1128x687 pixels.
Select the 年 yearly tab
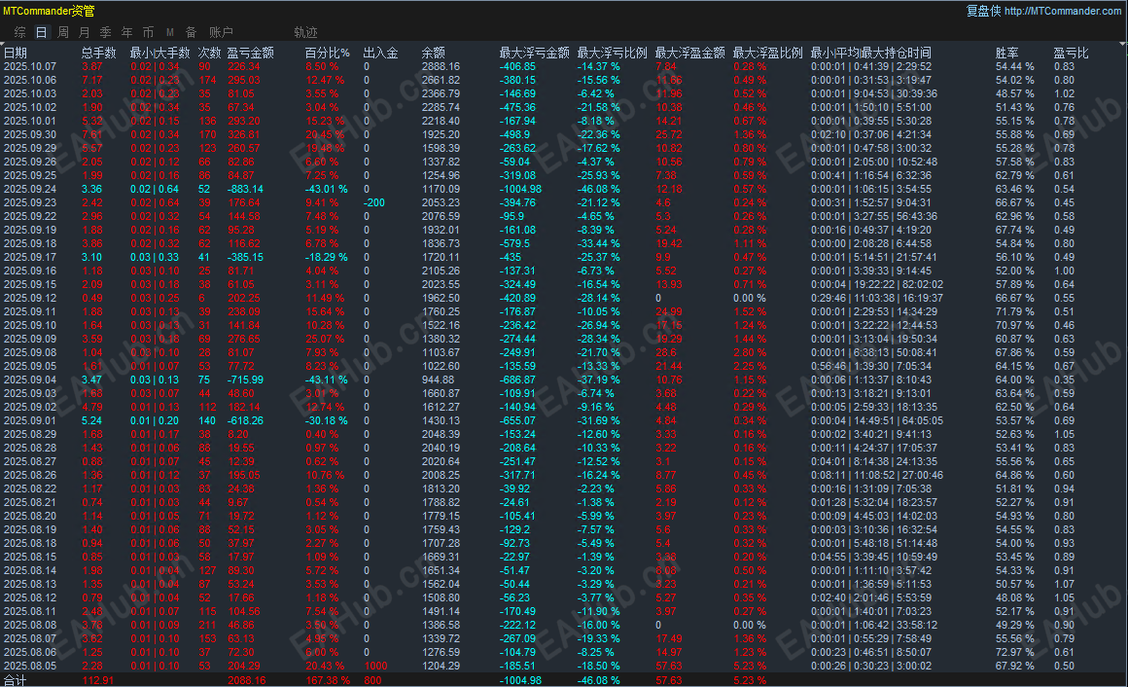(126, 32)
